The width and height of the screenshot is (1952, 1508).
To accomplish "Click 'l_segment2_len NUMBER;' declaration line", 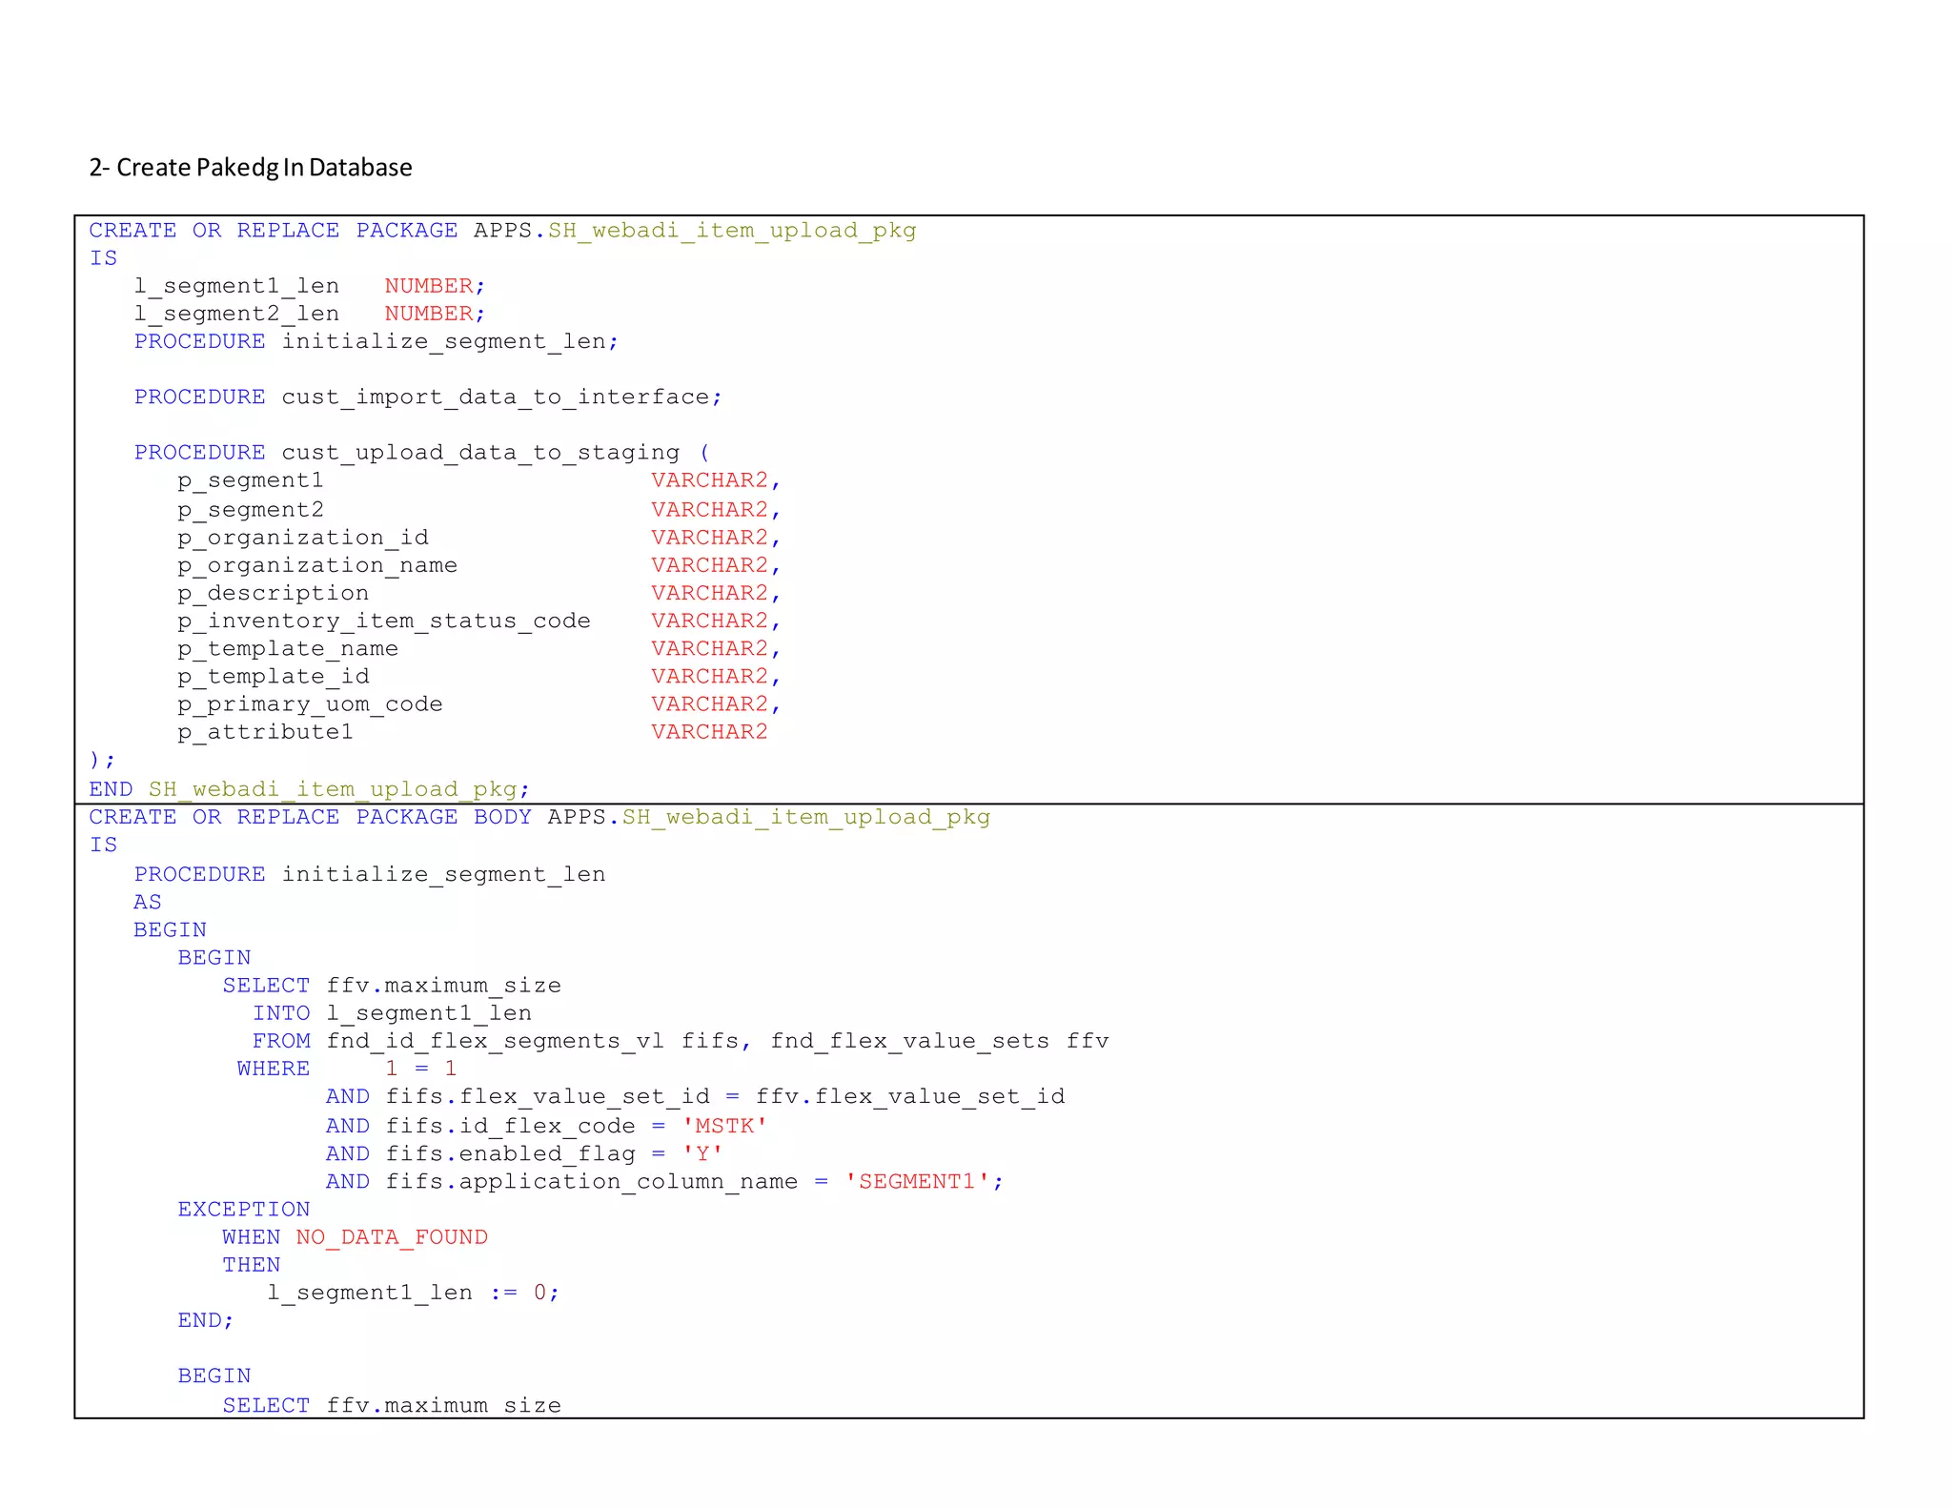I will point(310,314).
